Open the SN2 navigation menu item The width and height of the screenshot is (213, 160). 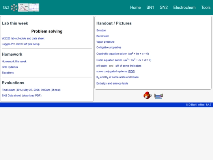(x=164, y=8)
